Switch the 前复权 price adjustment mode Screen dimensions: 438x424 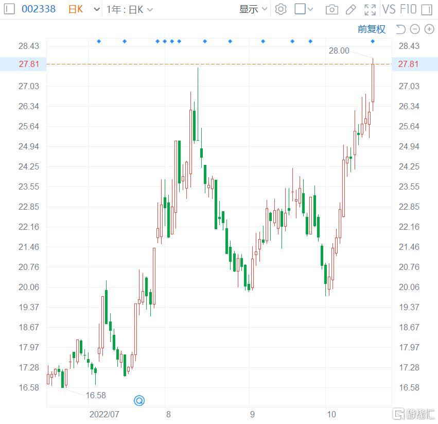[371, 29]
